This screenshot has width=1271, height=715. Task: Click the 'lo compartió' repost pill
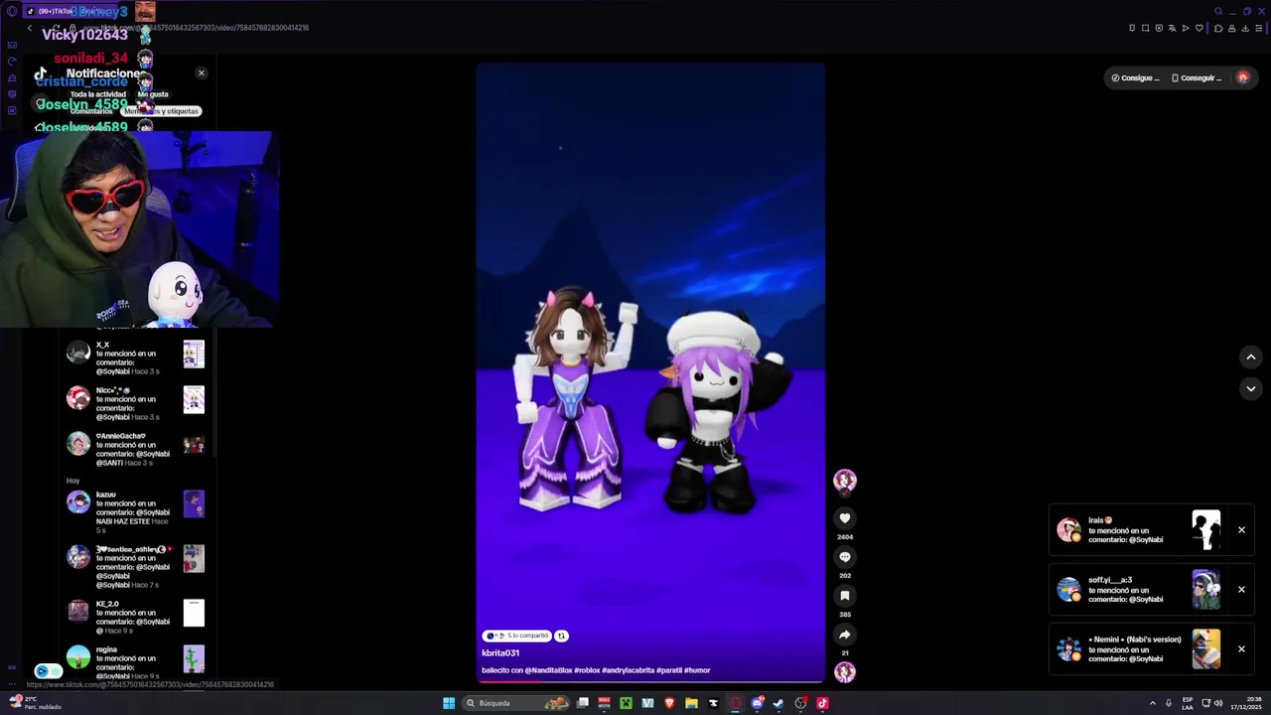click(x=517, y=636)
